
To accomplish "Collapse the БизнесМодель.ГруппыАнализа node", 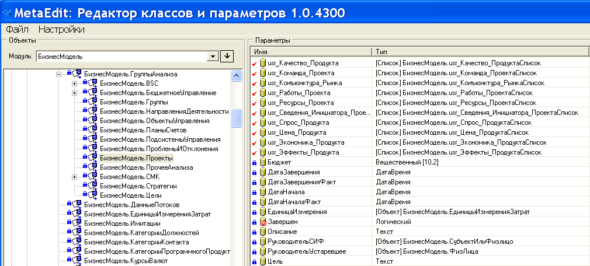I will [58, 74].
